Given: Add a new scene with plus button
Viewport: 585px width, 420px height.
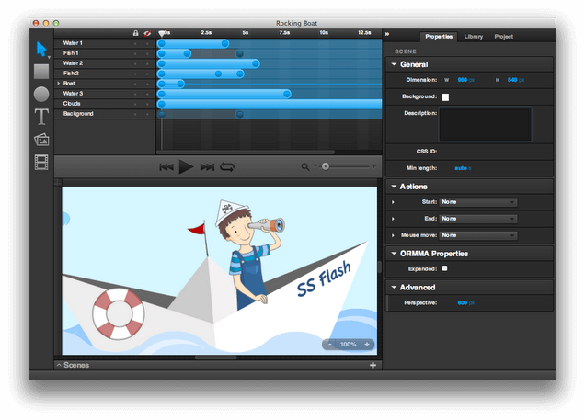Looking at the screenshot, I should point(373,365).
